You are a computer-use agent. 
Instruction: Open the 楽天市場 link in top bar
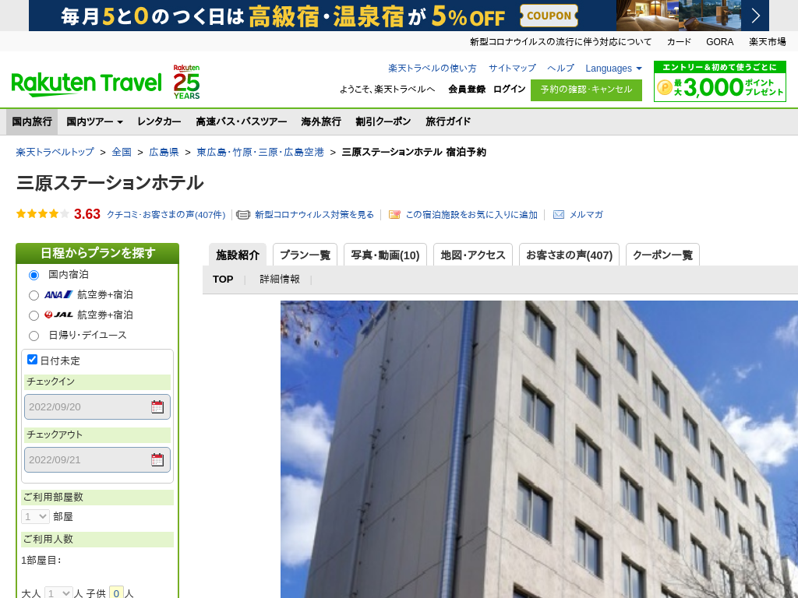[x=767, y=42]
